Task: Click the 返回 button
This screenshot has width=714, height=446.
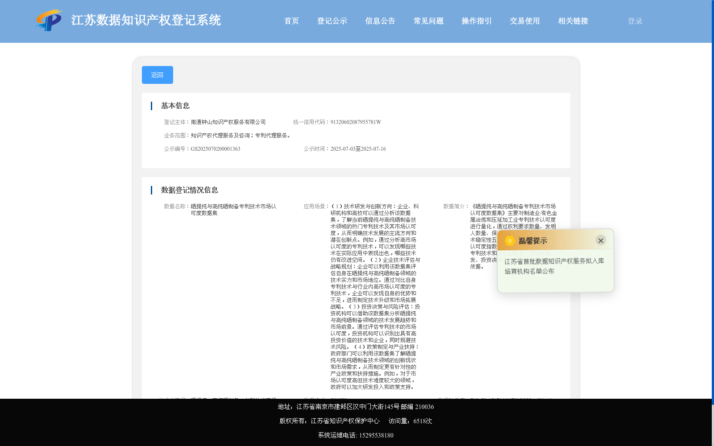Action: (158, 75)
